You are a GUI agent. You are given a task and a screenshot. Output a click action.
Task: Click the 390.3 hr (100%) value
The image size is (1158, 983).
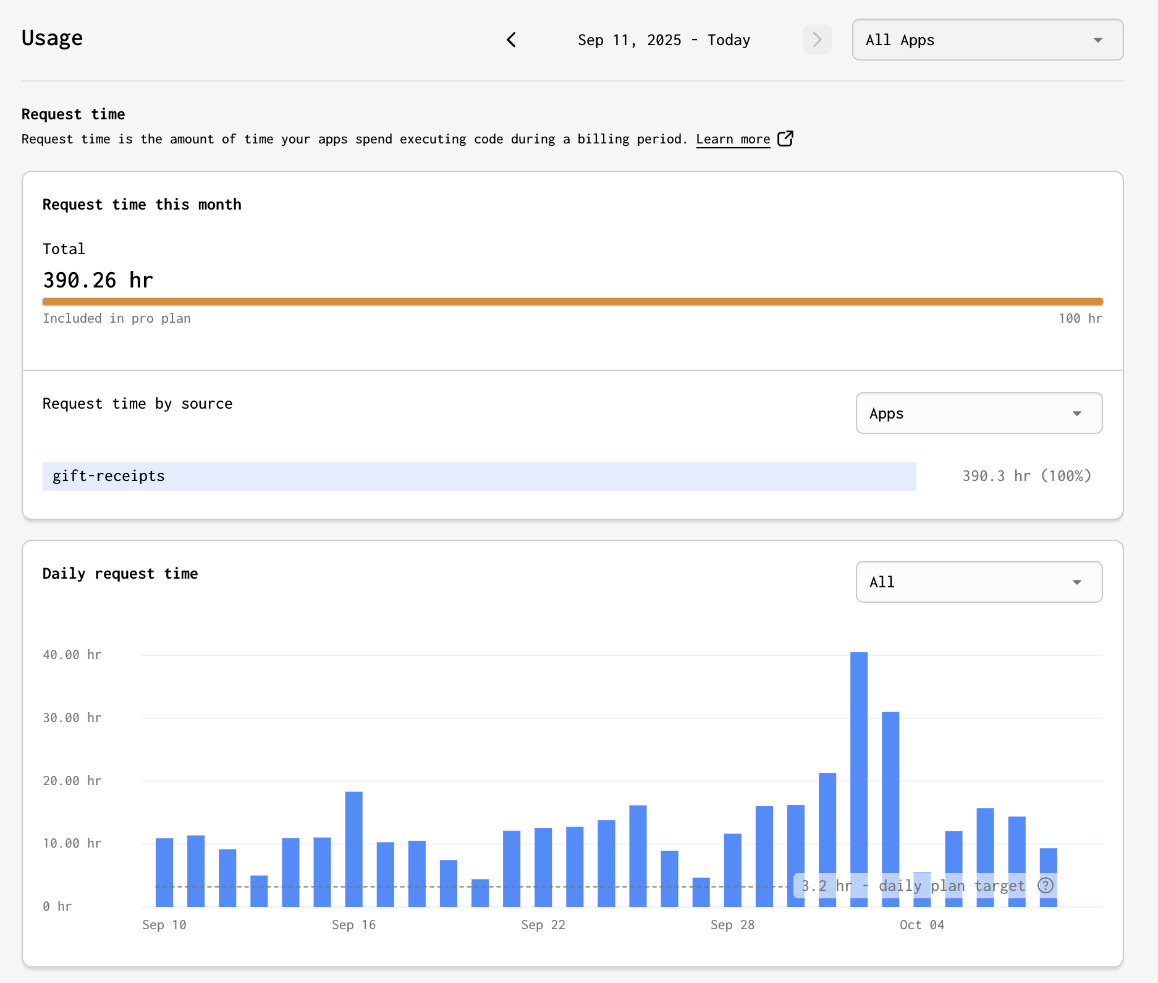(x=1026, y=476)
